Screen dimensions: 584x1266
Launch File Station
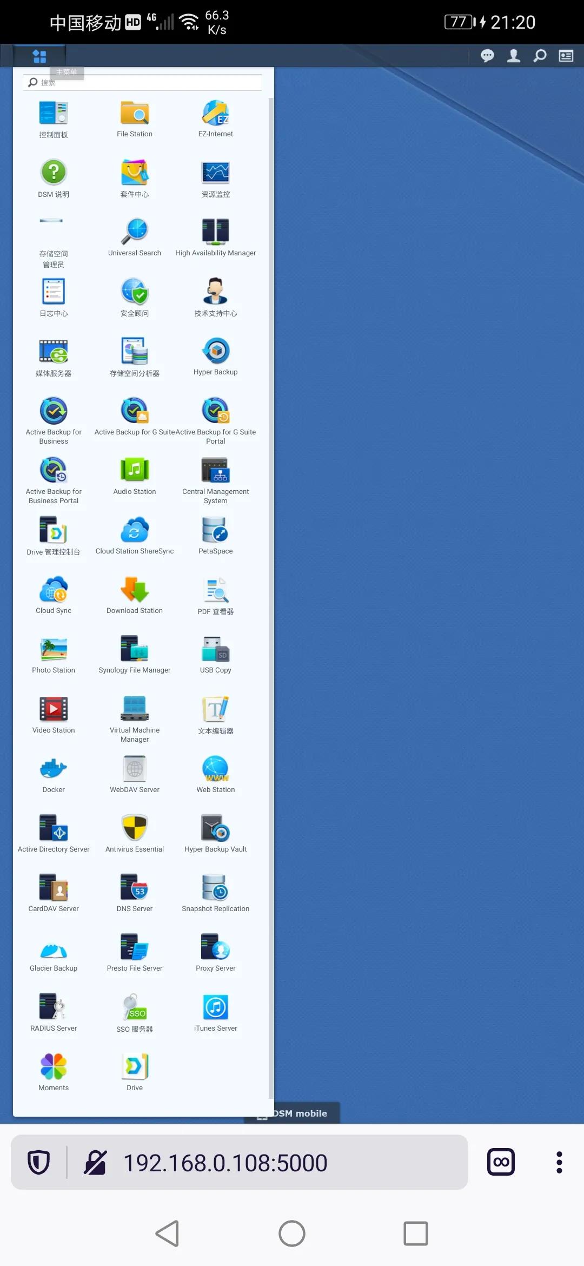pos(135,120)
